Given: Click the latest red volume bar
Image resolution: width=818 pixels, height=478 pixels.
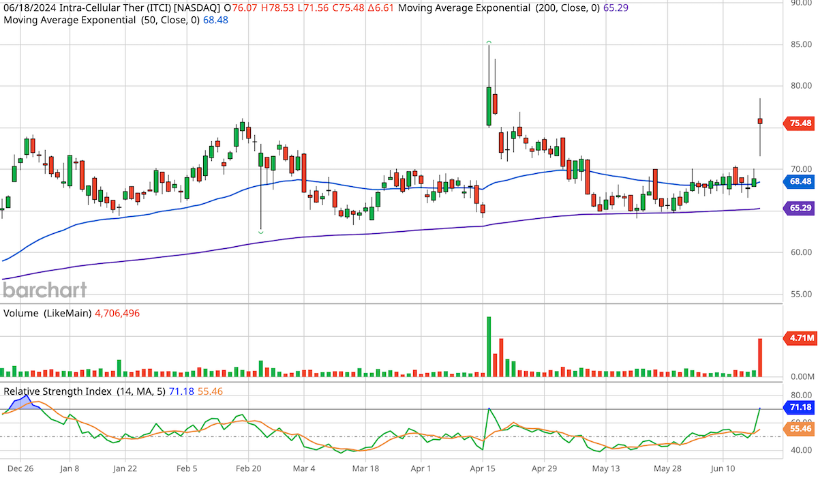Looking at the screenshot, I should coord(760,357).
